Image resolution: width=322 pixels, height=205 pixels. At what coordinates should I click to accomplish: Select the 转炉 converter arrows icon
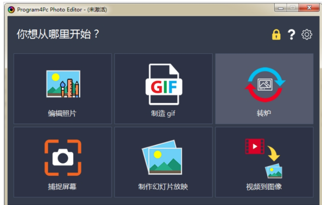[265, 84]
